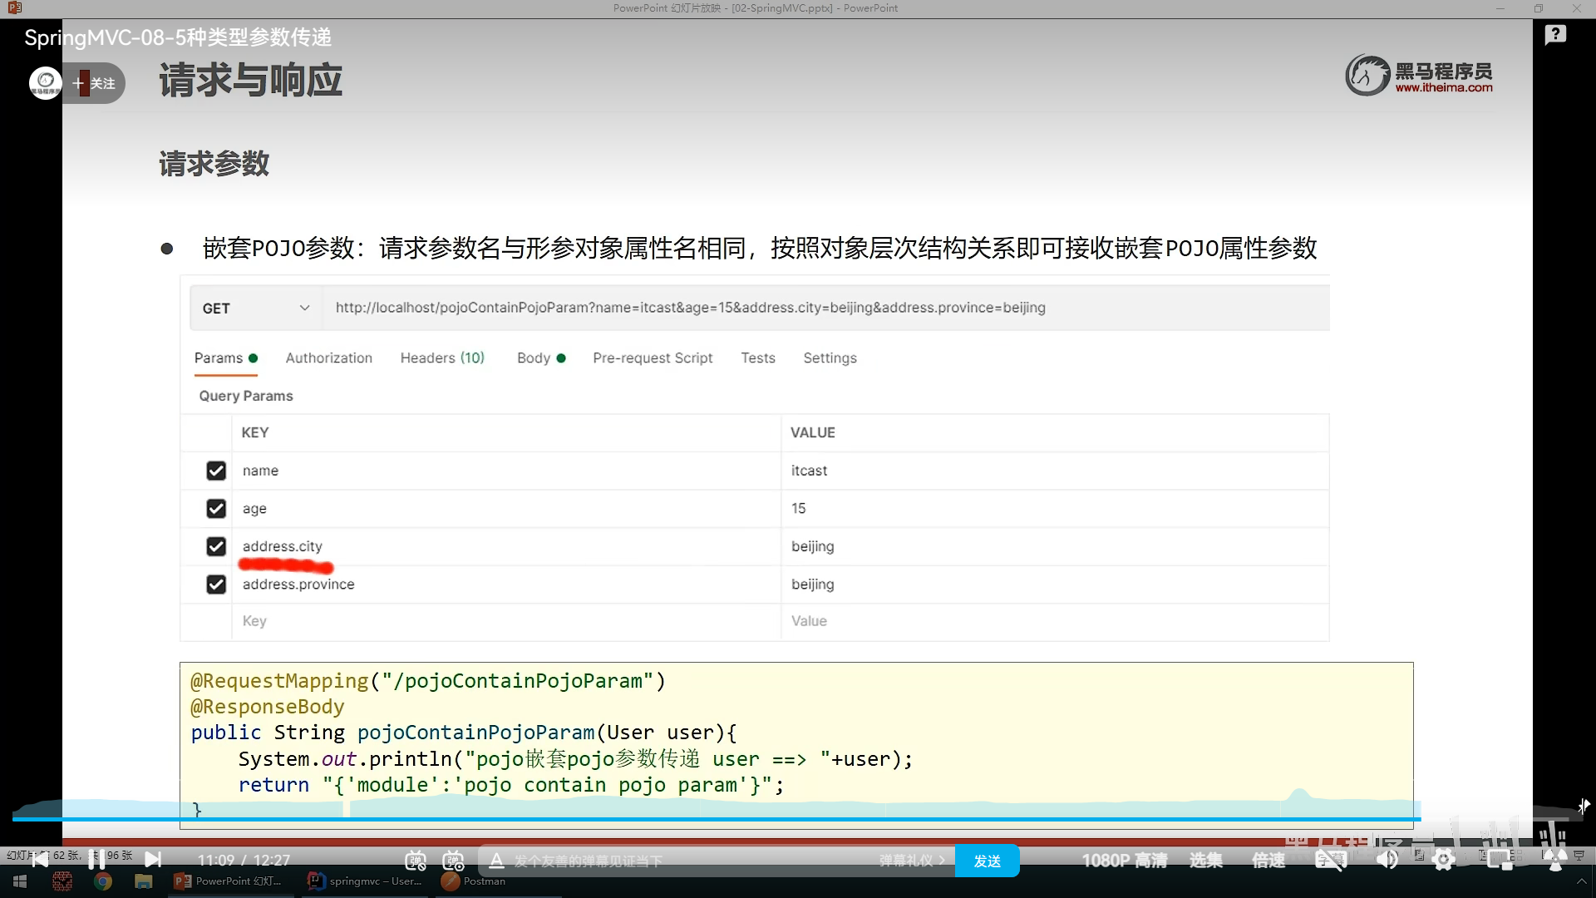
Task: Open danmaku settings icon
Action: 453,861
